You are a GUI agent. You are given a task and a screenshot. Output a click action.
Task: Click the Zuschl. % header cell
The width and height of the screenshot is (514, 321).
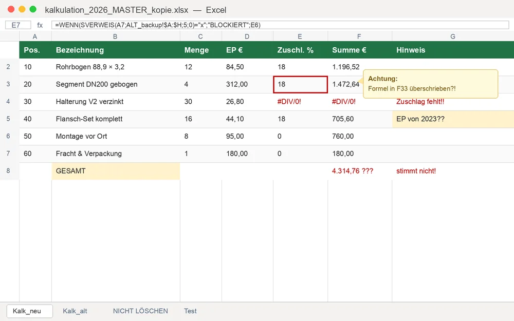coord(300,50)
